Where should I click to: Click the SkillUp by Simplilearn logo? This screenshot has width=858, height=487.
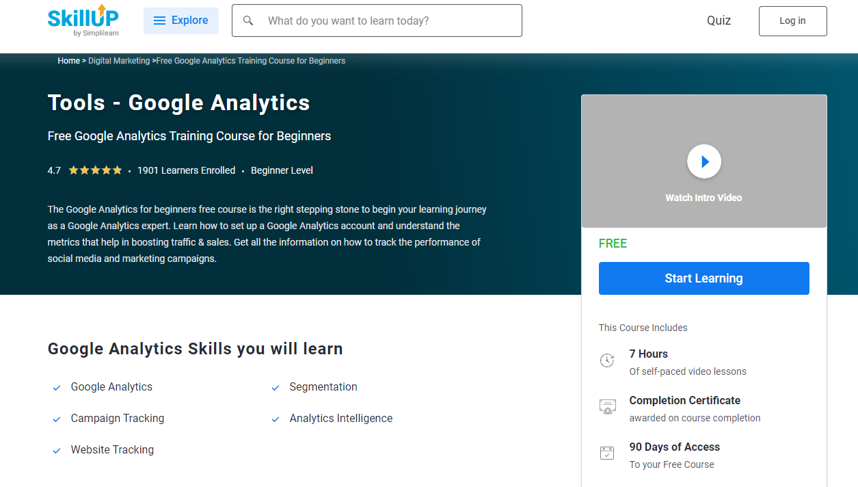[82, 20]
